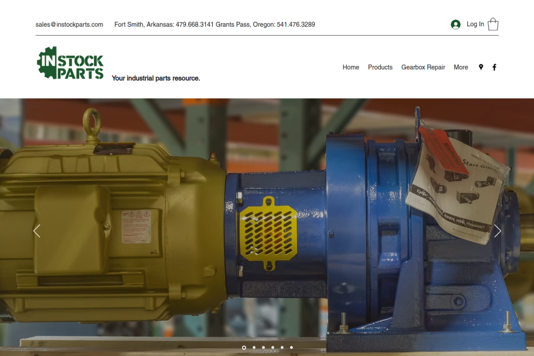
Task: Click the map location pin icon
Action: coord(481,67)
